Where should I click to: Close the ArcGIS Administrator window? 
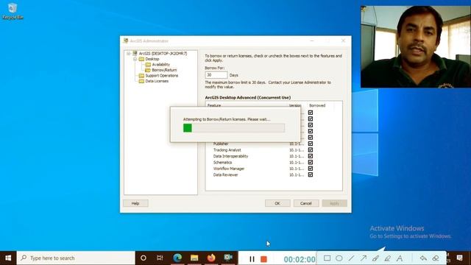344,40
